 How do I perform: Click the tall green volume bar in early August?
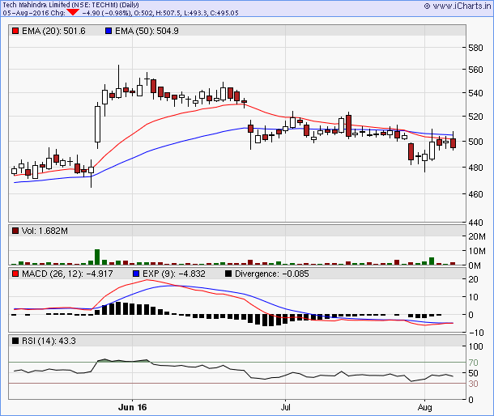coord(432,261)
